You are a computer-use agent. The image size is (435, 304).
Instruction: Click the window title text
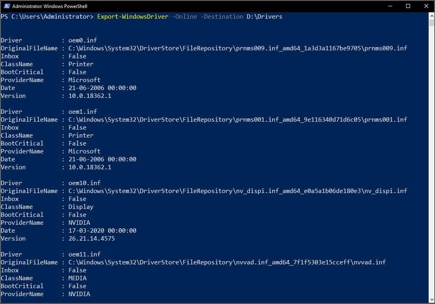[x=50, y=6]
